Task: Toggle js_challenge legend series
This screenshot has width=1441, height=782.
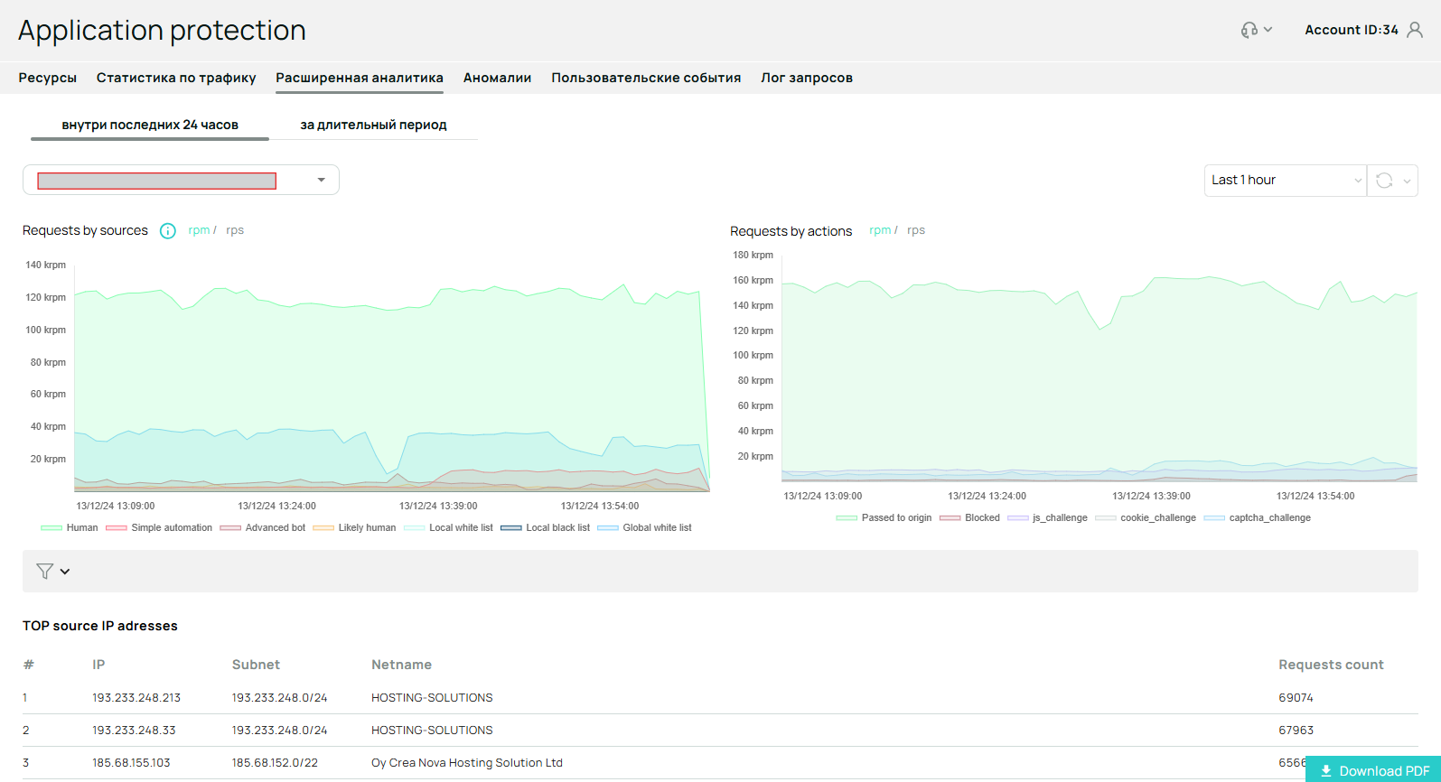Action: pos(1048,517)
